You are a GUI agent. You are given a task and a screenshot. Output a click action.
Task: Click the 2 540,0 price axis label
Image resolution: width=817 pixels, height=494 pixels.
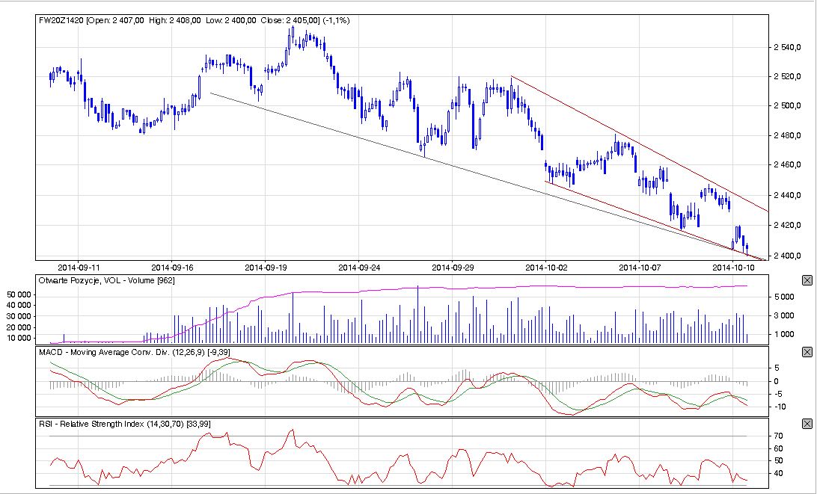[x=789, y=47]
